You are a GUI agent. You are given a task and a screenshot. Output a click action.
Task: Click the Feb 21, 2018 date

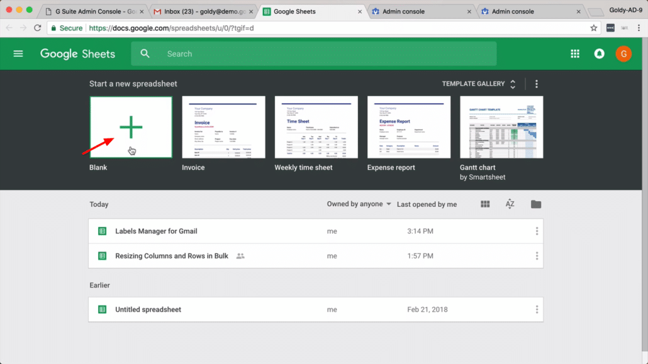[x=427, y=309]
